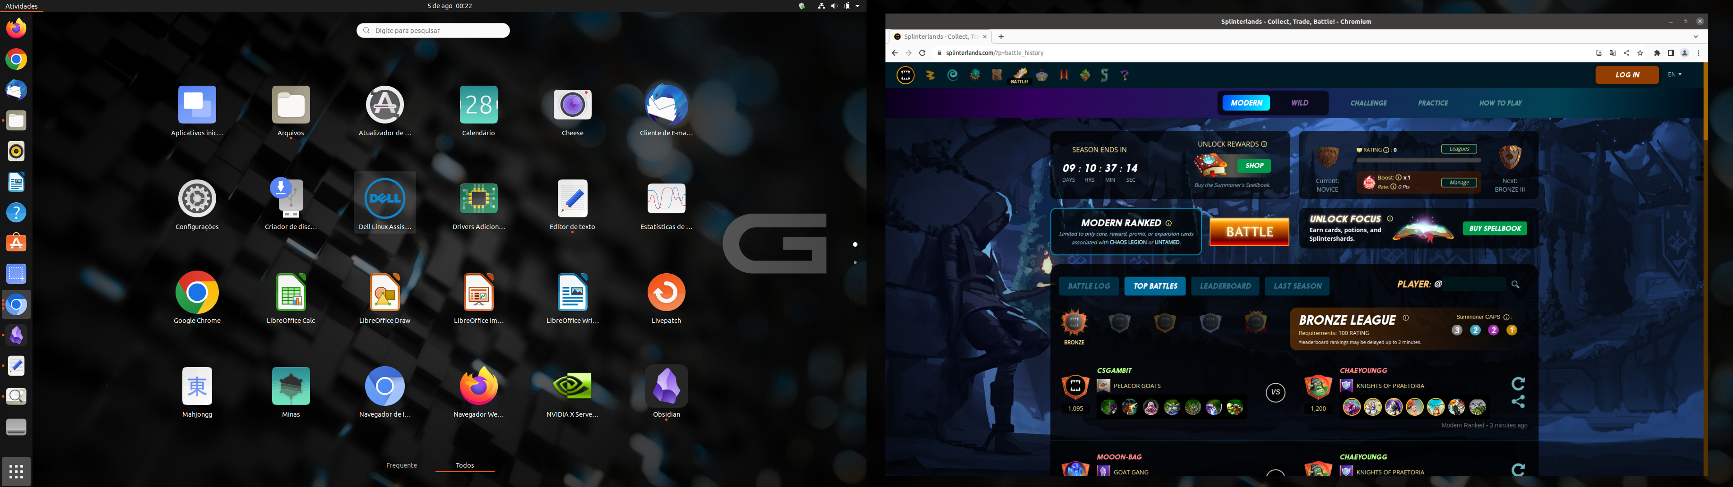Click the Digite para pesquisar search box

[x=433, y=30]
